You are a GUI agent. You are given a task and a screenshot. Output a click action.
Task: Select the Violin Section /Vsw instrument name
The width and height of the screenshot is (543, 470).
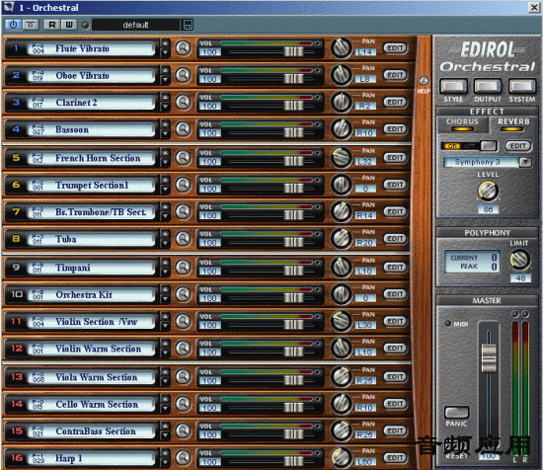(92, 321)
